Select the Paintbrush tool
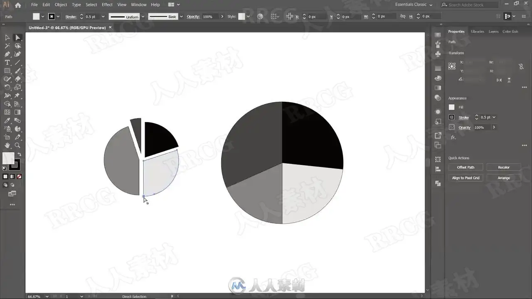This screenshot has width=532, height=299. tap(17, 71)
